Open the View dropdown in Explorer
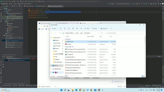 [95, 28]
